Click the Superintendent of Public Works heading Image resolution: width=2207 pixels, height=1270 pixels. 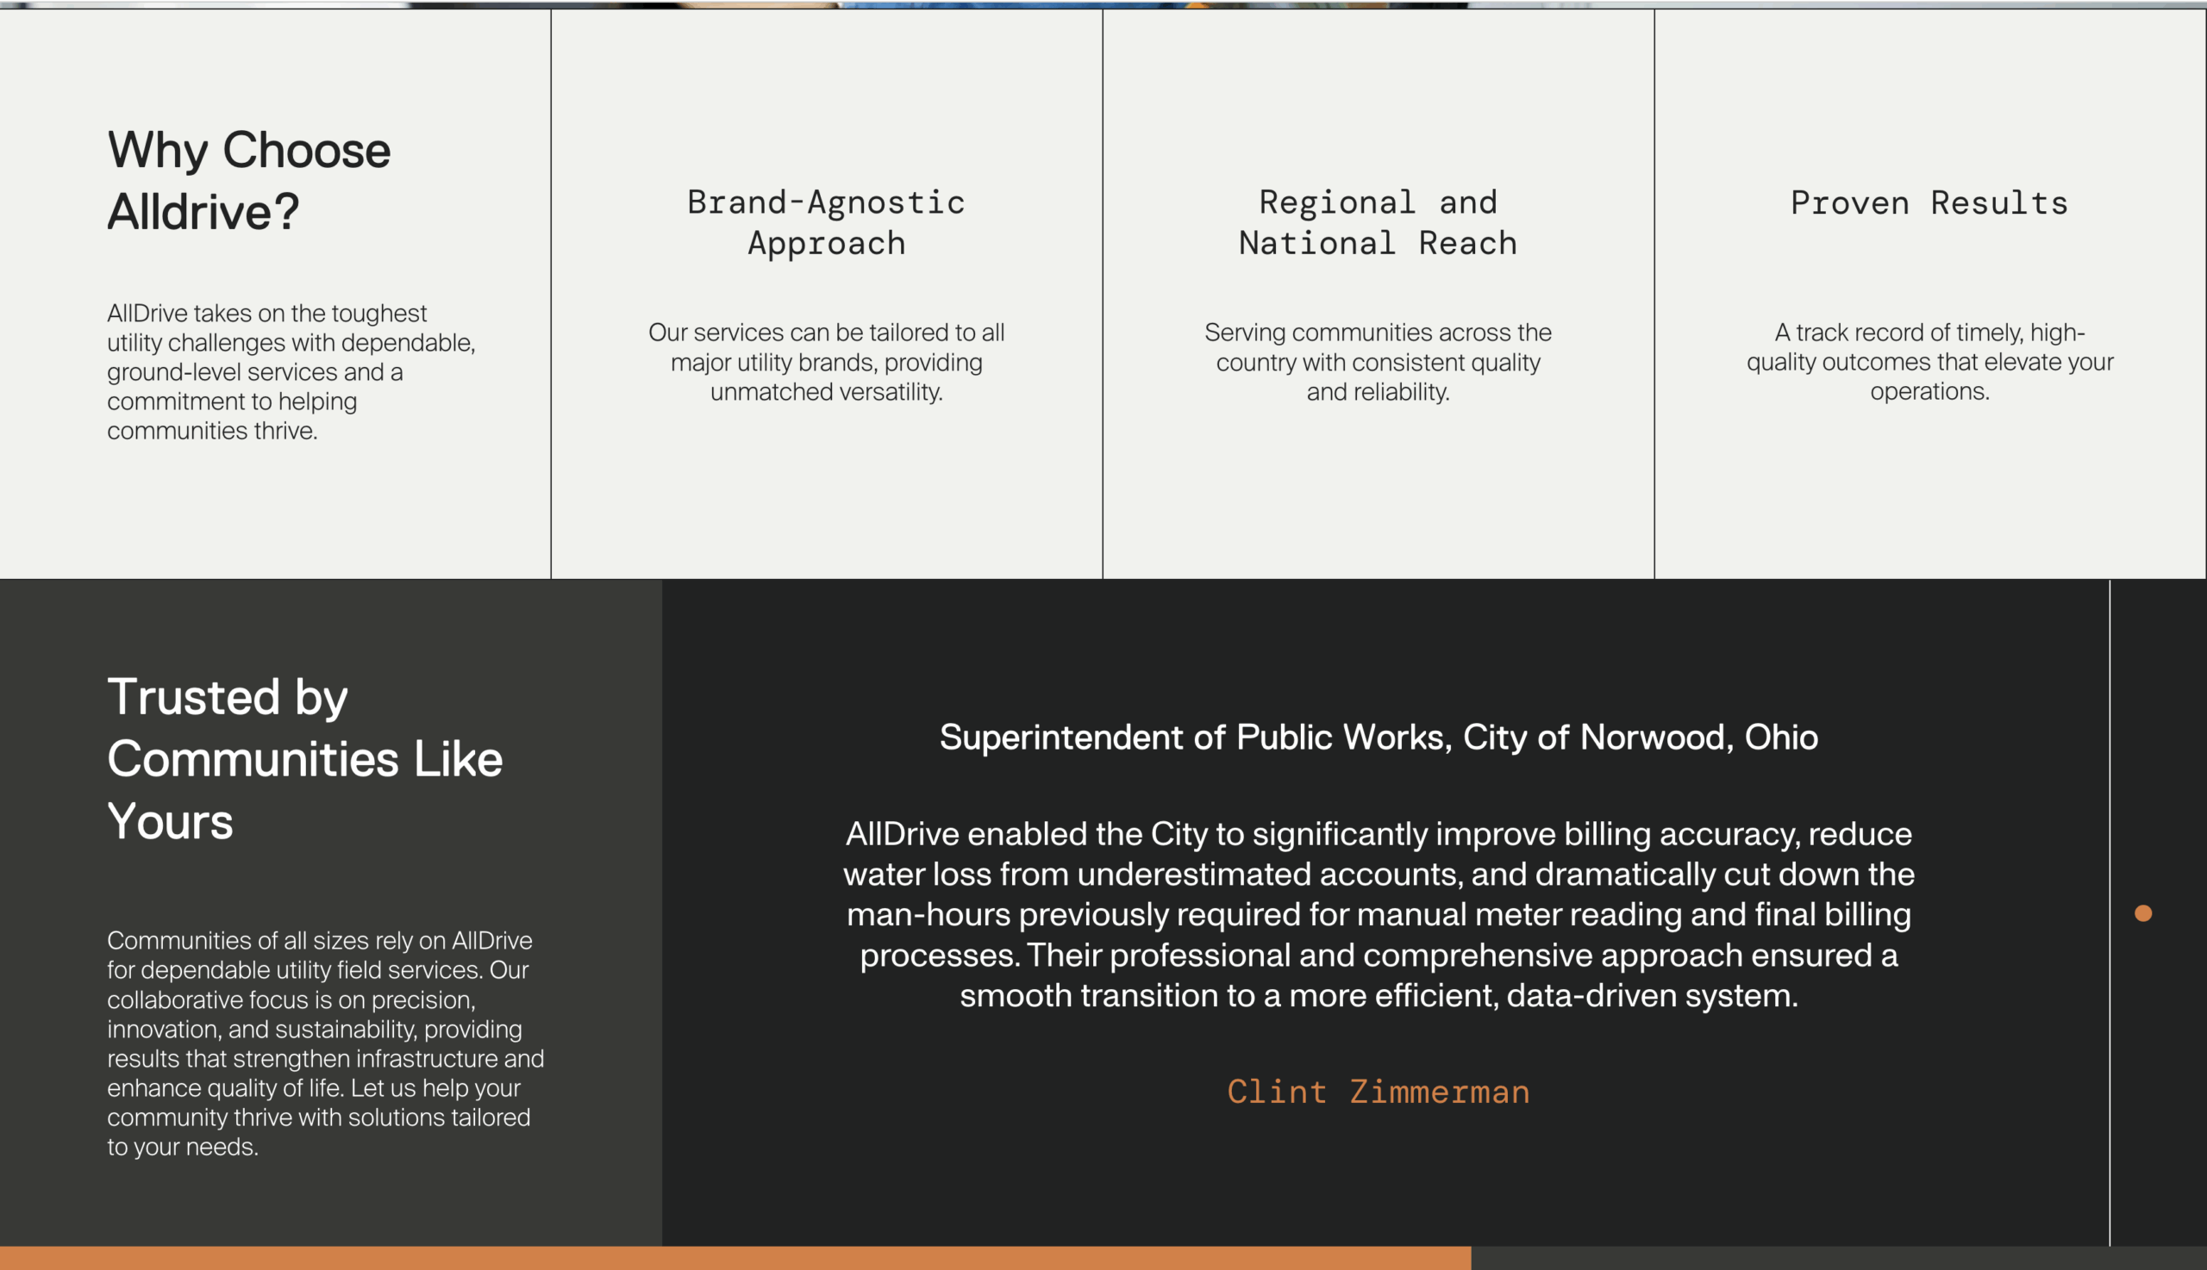(1378, 738)
